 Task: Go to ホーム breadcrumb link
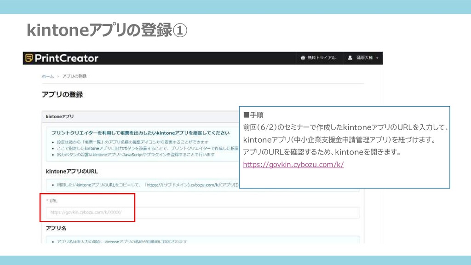[47, 76]
